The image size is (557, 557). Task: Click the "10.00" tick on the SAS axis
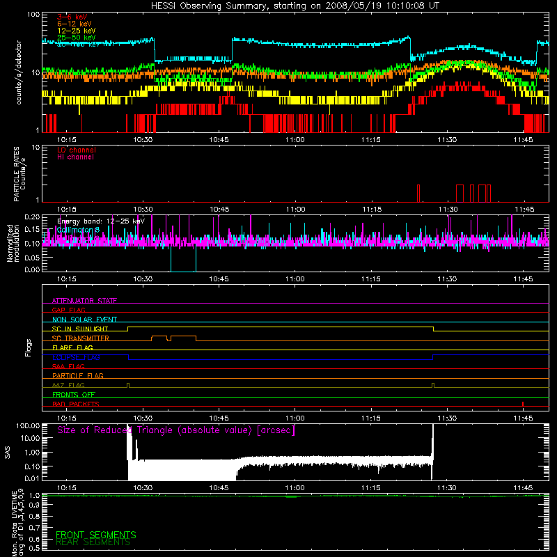tap(30, 438)
